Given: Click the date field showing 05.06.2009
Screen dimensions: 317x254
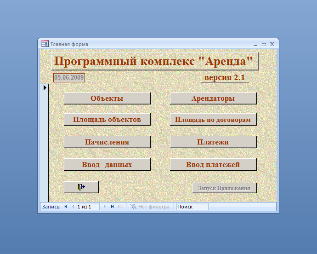Looking at the screenshot, I should point(69,78).
